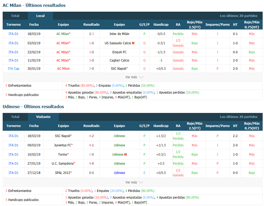This screenshot has height=206, width=264.
Task: Click the 2-2 half-time score for Napoli match
Action: click(x=235, y=136)
